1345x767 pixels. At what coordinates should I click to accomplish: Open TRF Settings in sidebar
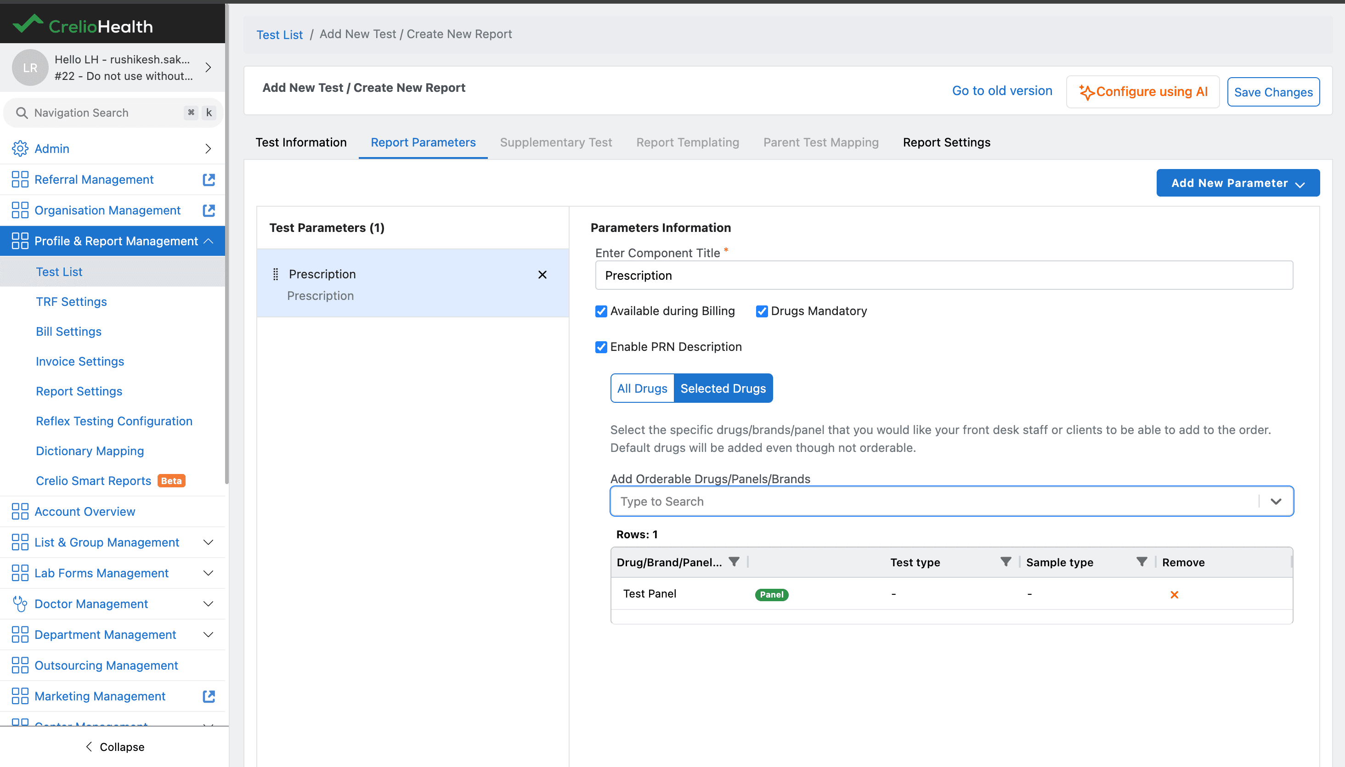click(71, 302)
